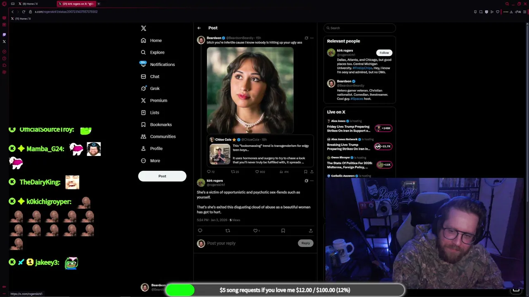Click browser tab search magnifier icon

508,4
